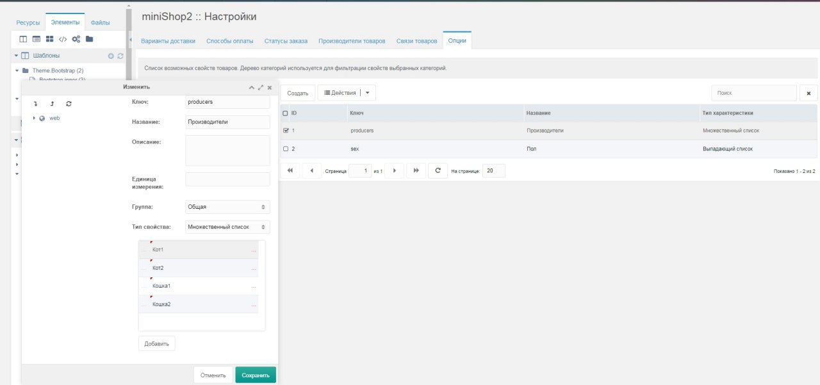Switch to the Элементы tab
This screenshot has height=385, width=820.
click(x=65, y=22)
